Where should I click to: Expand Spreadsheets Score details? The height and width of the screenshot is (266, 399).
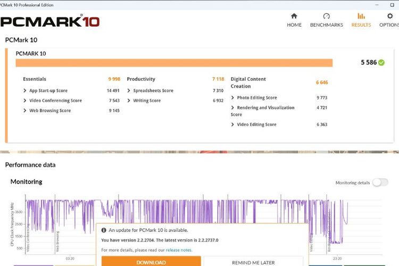click(129, 90)
